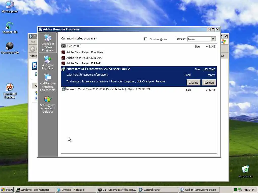
Task: Select Adobe Flash Player 32 PPAPI entry
Action: point(139,63)
